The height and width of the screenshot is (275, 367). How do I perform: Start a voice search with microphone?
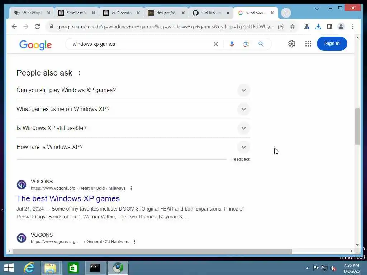[232, 44]
